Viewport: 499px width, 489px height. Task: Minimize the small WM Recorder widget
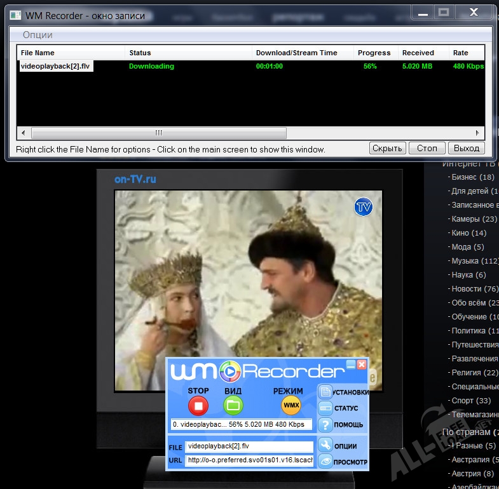[x=350, y=365]
